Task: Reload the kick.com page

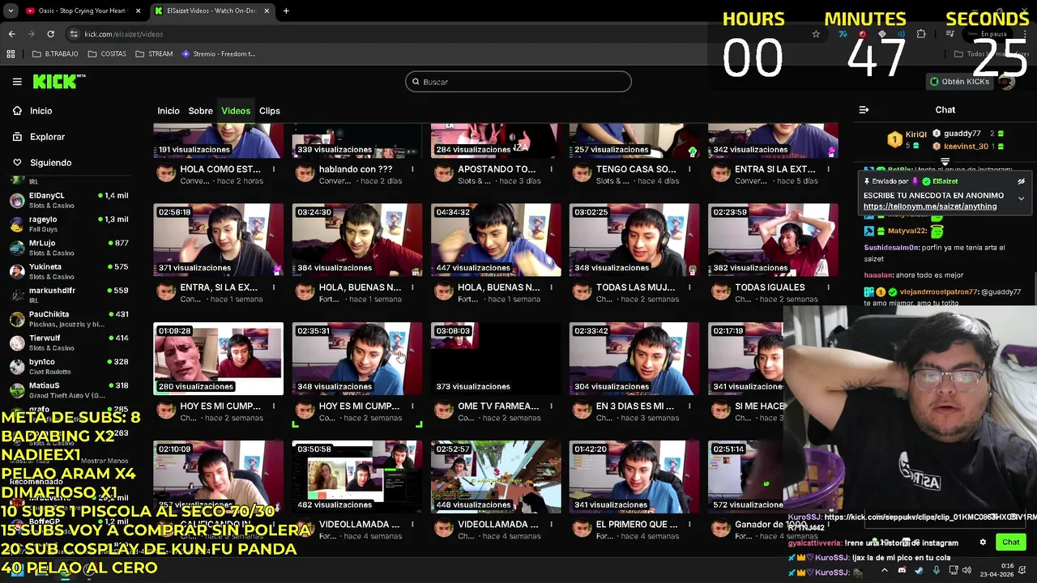Action: click(x=50, y=34)
